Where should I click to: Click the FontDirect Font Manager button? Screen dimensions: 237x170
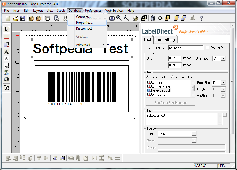pyautogui.click(x=171, y=103)
